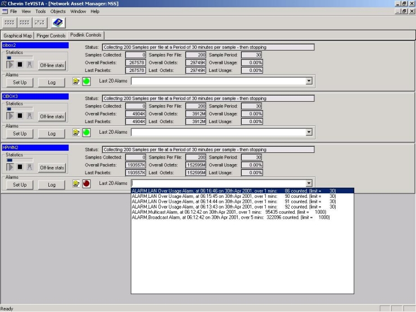Viewport: 416px width, 312px height.
Task: Open the help book toolbar icon
Action: [58, 22]
